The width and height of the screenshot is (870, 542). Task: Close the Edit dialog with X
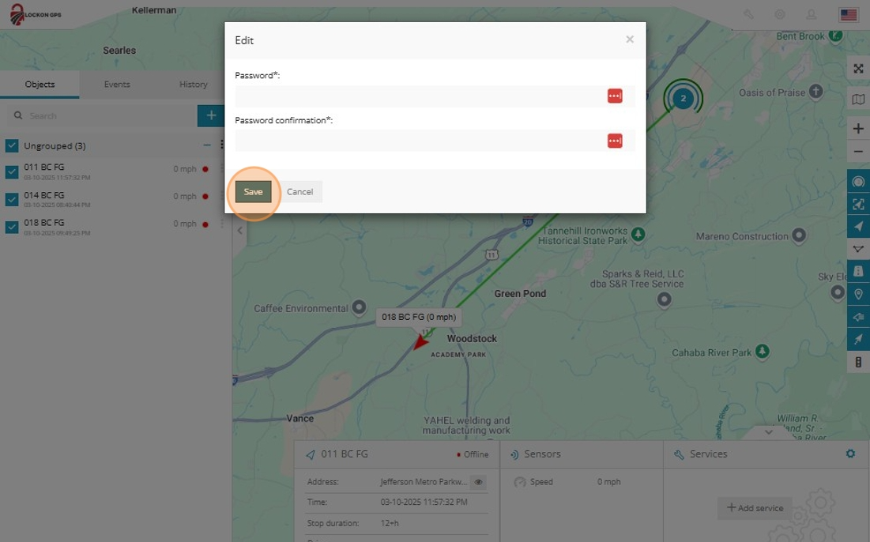630,40
